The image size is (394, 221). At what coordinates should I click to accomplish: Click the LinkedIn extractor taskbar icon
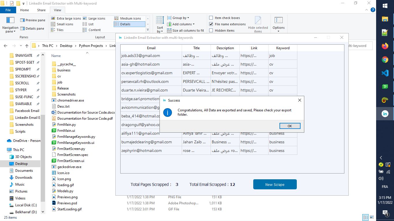coord(385,114)
